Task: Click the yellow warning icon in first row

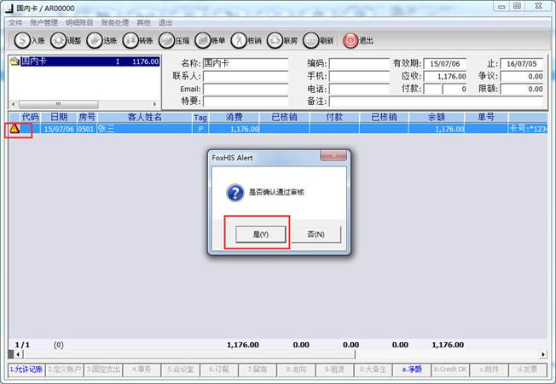Action: point(14,129)
